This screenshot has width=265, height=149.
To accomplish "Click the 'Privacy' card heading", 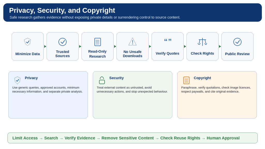I will coord(31,78).
